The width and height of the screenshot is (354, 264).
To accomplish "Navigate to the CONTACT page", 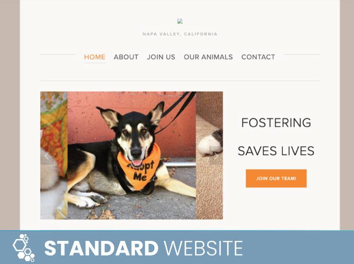I will [x=258, y=57].
